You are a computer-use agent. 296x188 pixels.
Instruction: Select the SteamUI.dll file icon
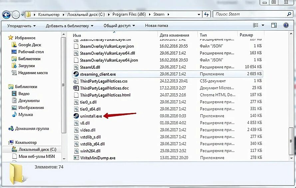(x=76, y=67)
